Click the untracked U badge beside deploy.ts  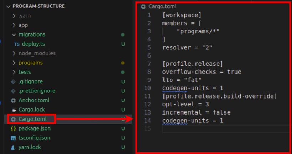point(123,44)
